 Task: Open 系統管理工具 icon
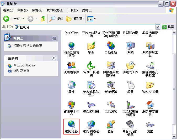150,46
